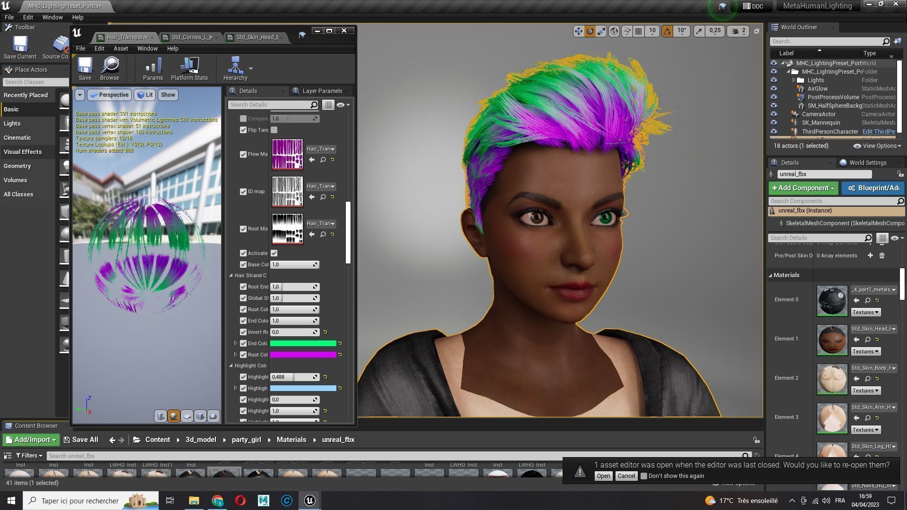Image resolution: width=907 pixels, height=510 pixels.
Task: Hide CameraActor with its eye icon
Action: pyautogui.click(x=774, y=114)
